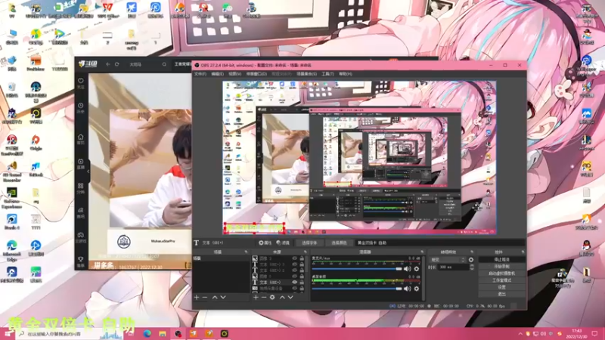Open Microsoft Edge from the taskbar
605x340 pixels.
pos(147,333)
